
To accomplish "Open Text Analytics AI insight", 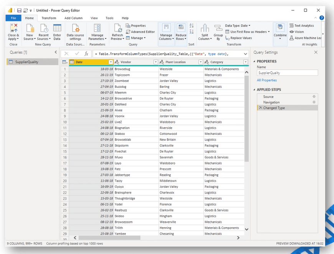I will click(x=302, y=26).
